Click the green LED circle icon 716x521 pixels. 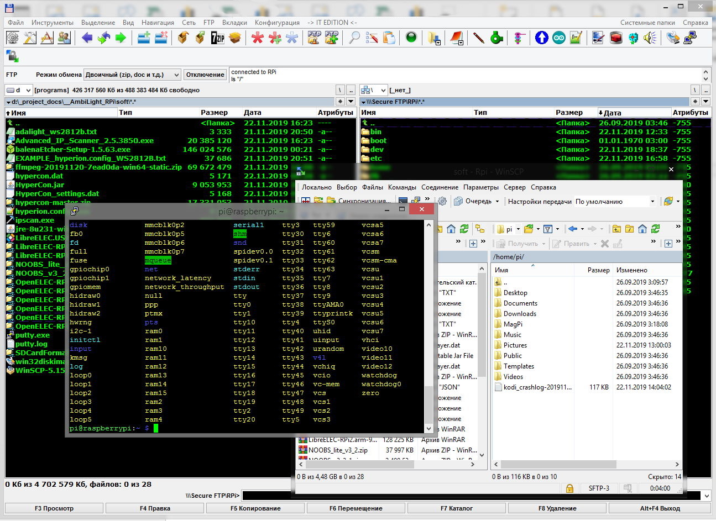pos(411,38)
